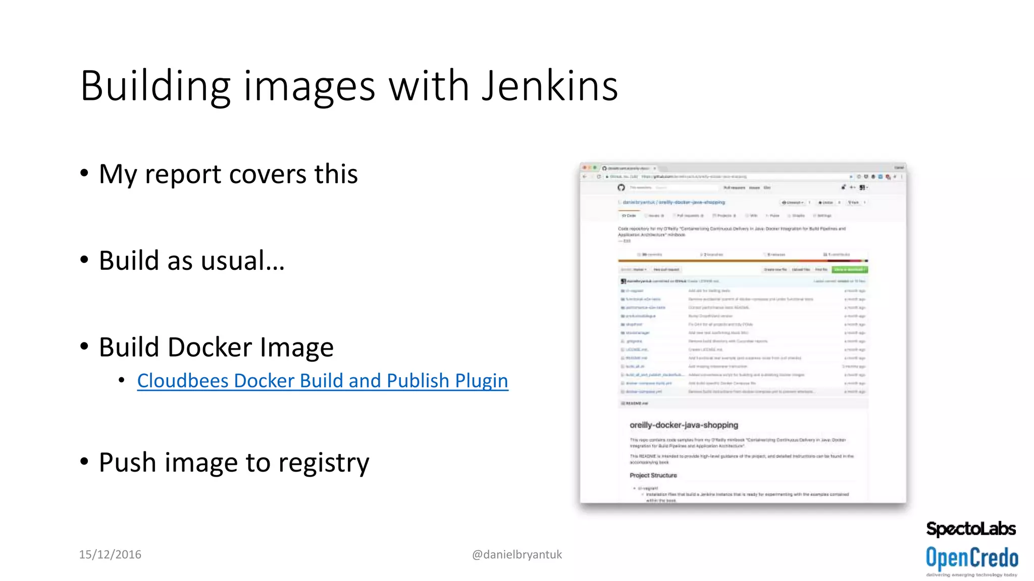This screenshot has height=581, width=1034.
Task: Open the docker-compose-build.yml file
Action: coord(649,383)
